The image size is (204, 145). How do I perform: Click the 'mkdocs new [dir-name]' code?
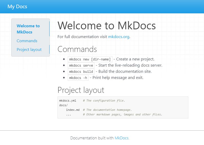(x=90, y=59)
